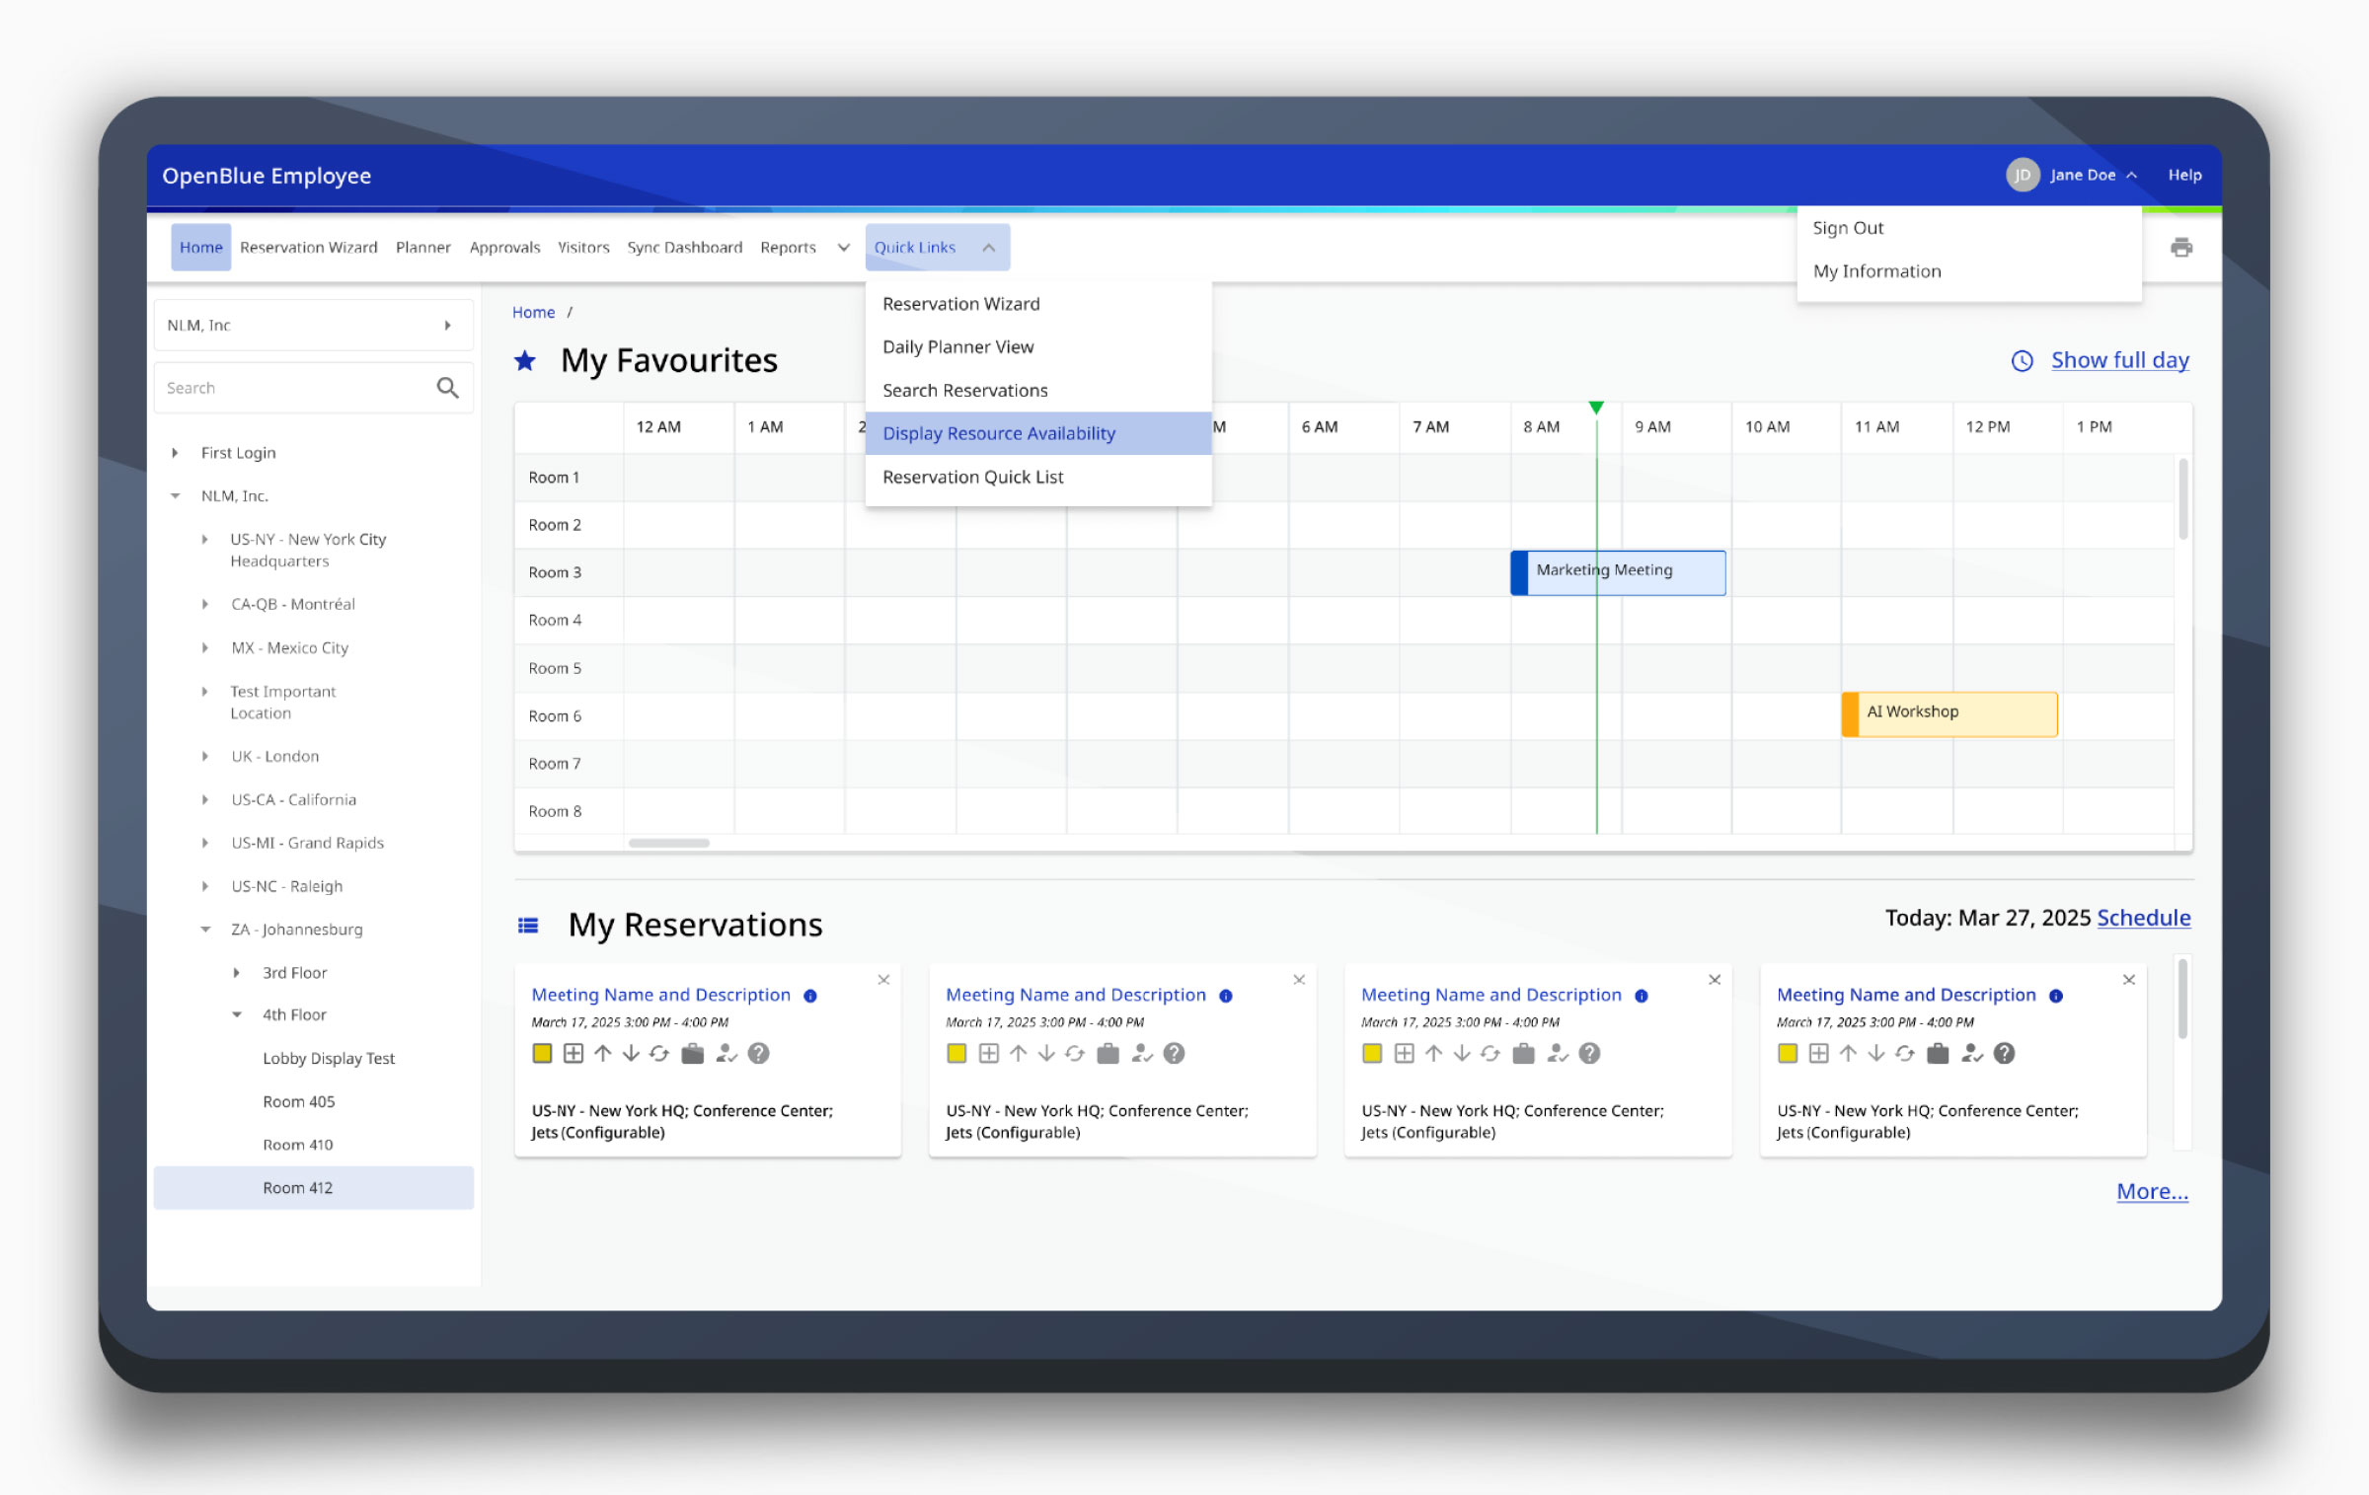The height and width of the screenshot is (1495, 2369).
Task: Select Daily Planner View menu entry
Action: [1038, 347]
